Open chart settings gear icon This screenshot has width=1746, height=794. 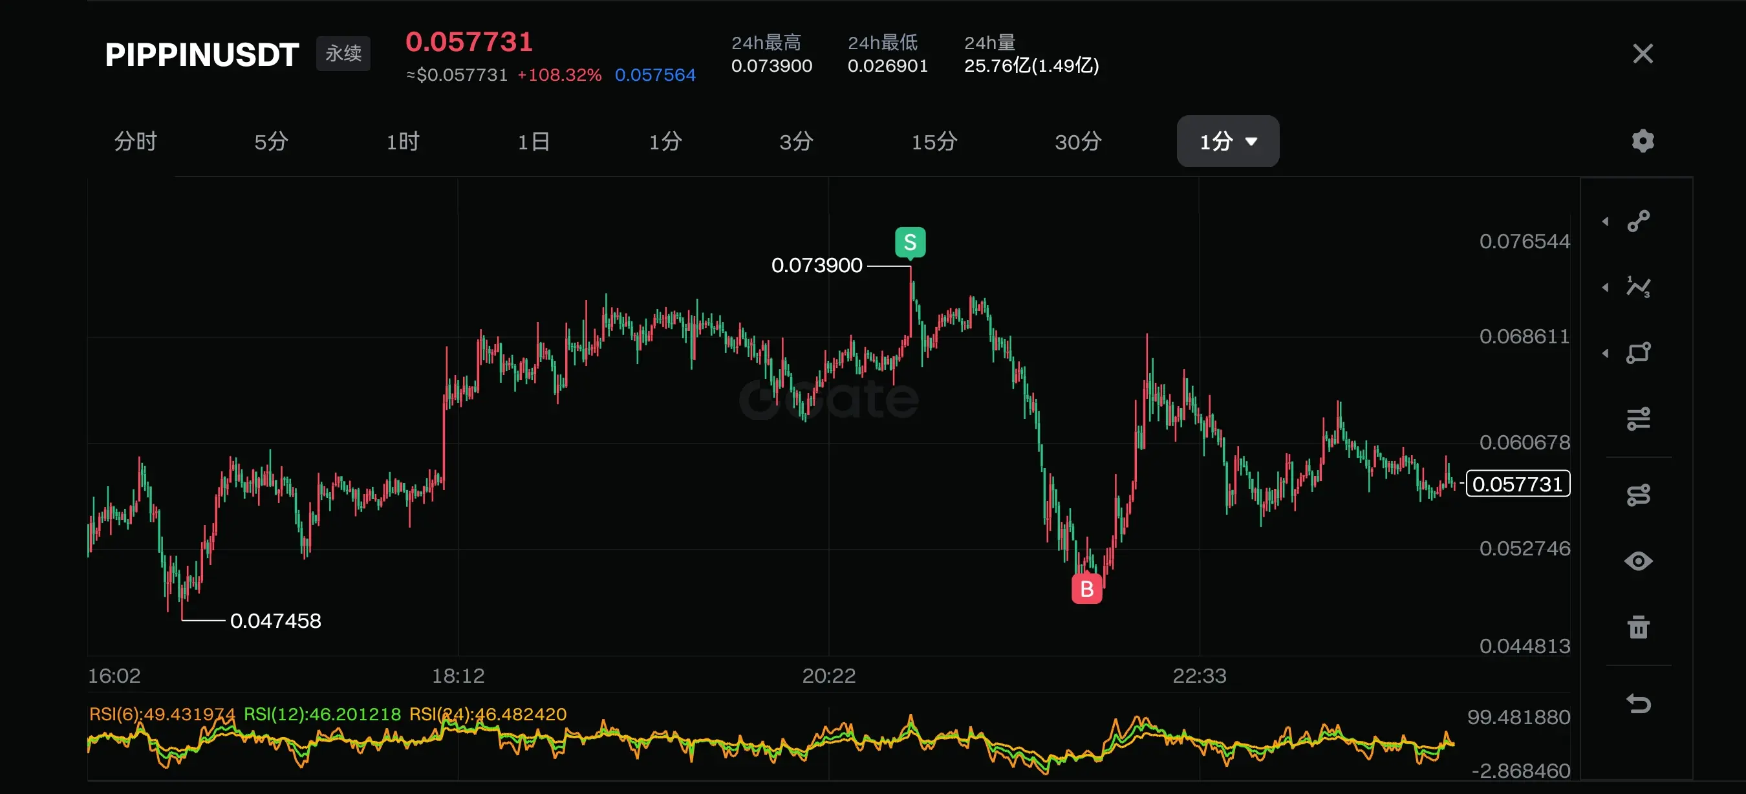point(1643,141)
